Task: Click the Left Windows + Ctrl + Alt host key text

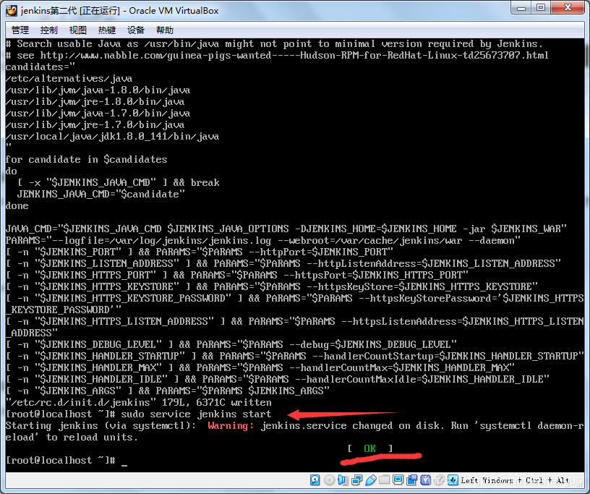Action: point(515,480)
